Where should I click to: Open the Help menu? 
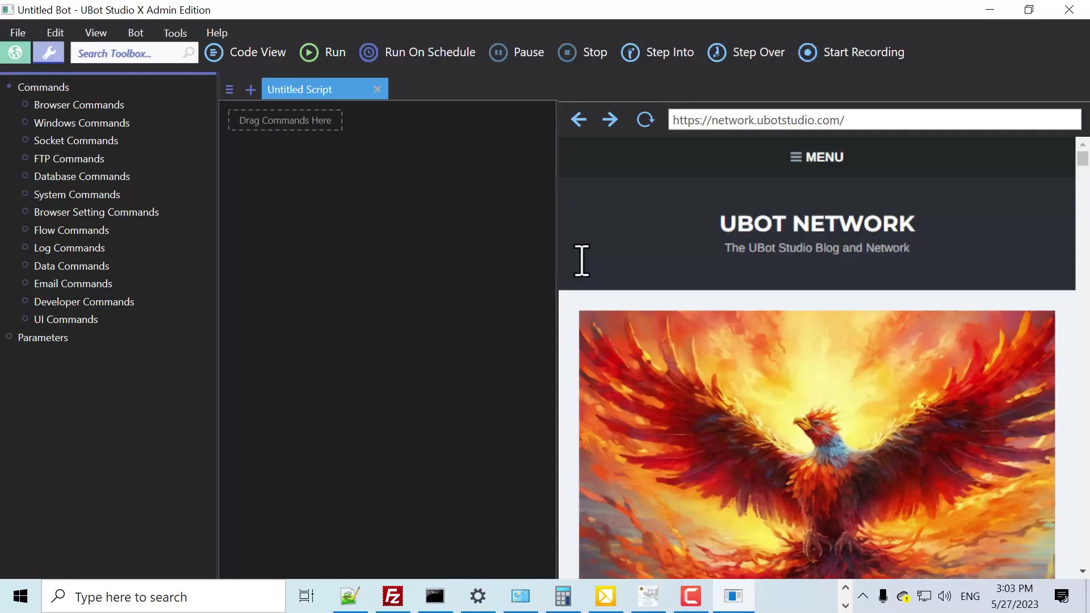[x=217, y=33]
